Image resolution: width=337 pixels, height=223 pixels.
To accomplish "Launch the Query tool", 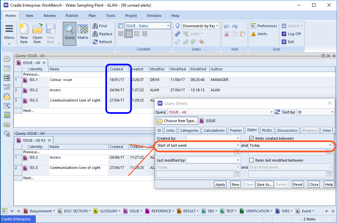I will [69, 34].
